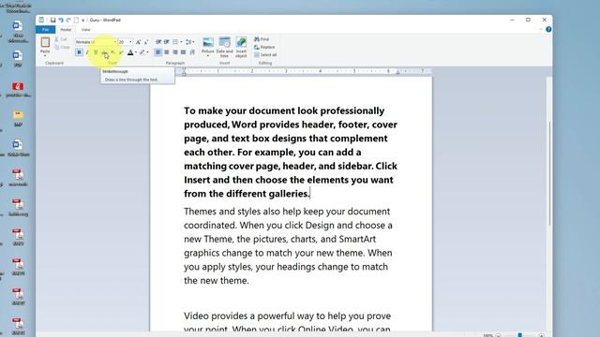Click the Paste clipboard icon

45,42
